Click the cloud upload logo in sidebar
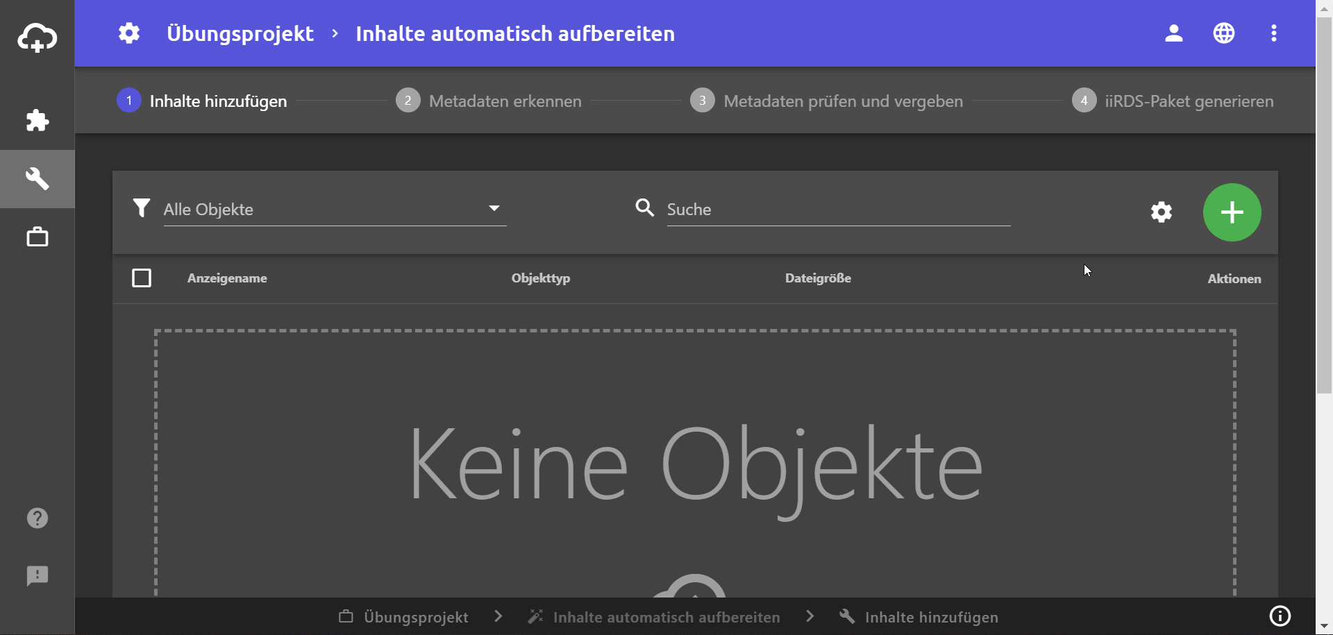The image size is (1333, 635). [x=37, y=37]
